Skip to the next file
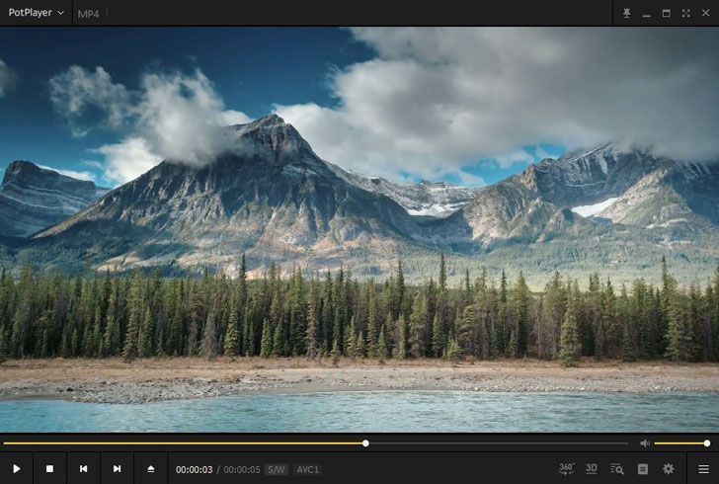The height and width of the screenshot is (484, 719). tap(117, 468)
